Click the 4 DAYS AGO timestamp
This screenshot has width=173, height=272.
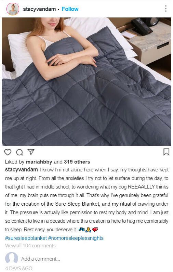coord(18,268)
